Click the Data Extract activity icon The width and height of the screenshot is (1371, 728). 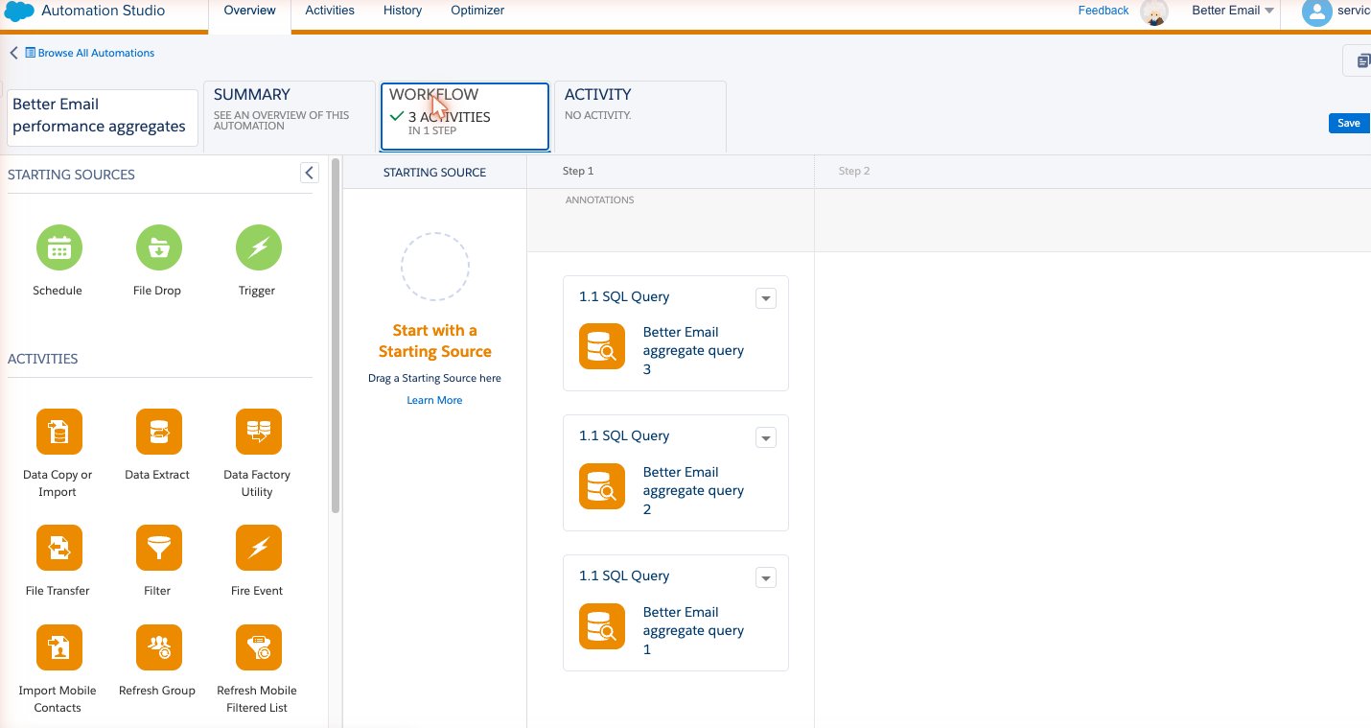[x=159, y=432]
